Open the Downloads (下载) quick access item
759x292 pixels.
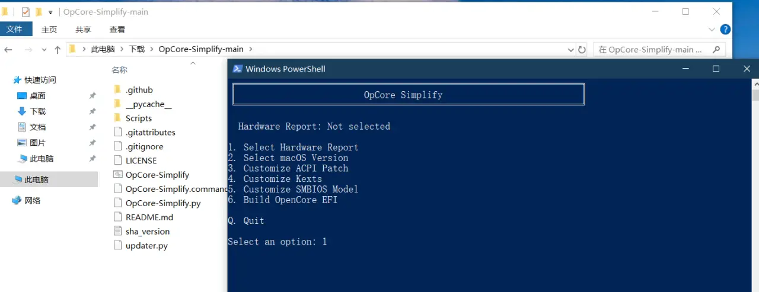click(x=37, y=111)
